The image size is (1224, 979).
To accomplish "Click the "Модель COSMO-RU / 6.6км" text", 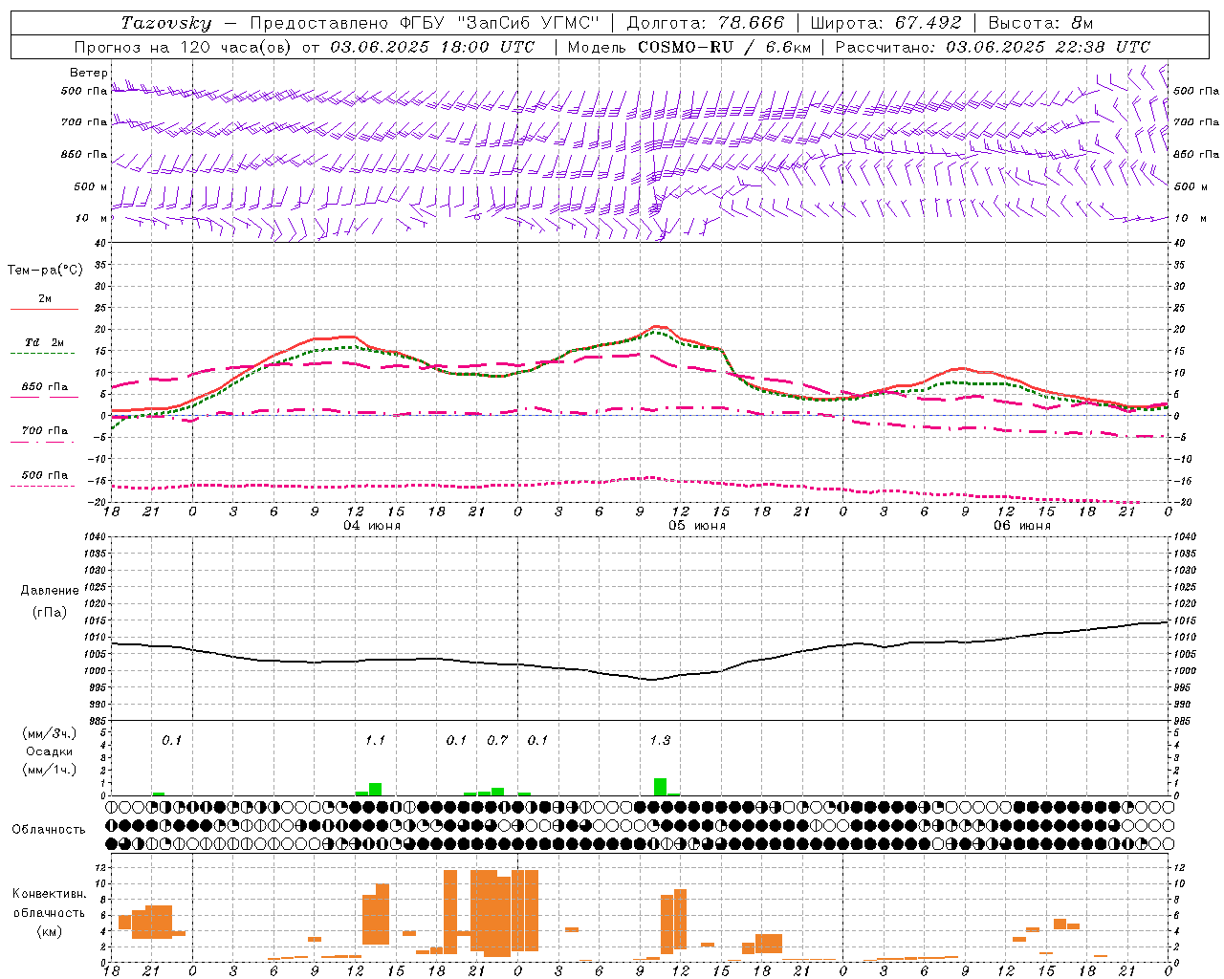I will click(x=689, y=47).
